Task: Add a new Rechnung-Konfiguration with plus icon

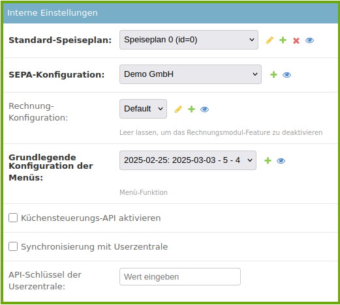Action: (x=191, y=109)
